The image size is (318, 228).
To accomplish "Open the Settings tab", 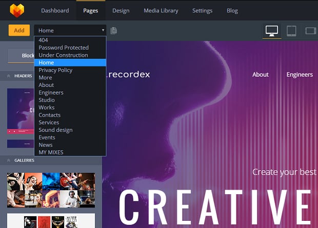I will [x=202, y=11].
